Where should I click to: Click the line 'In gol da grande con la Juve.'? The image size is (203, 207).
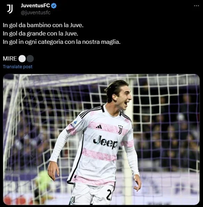[40, 33]
